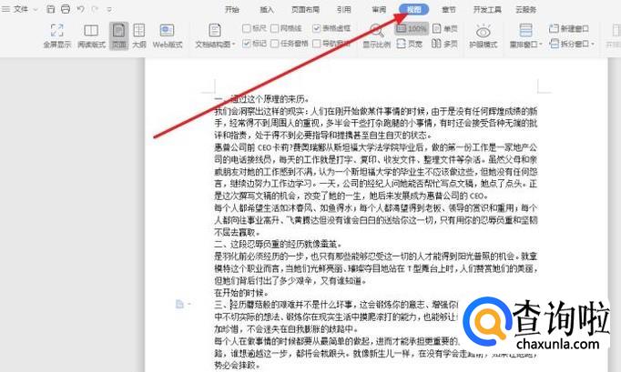Open the 云服务 tab
Image resolution: width=621 pixels, height=372 pixels.
pos(526,9)
